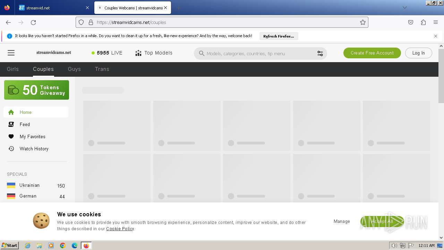
Task: Open search filter settings icon
Action: point(320,53)
